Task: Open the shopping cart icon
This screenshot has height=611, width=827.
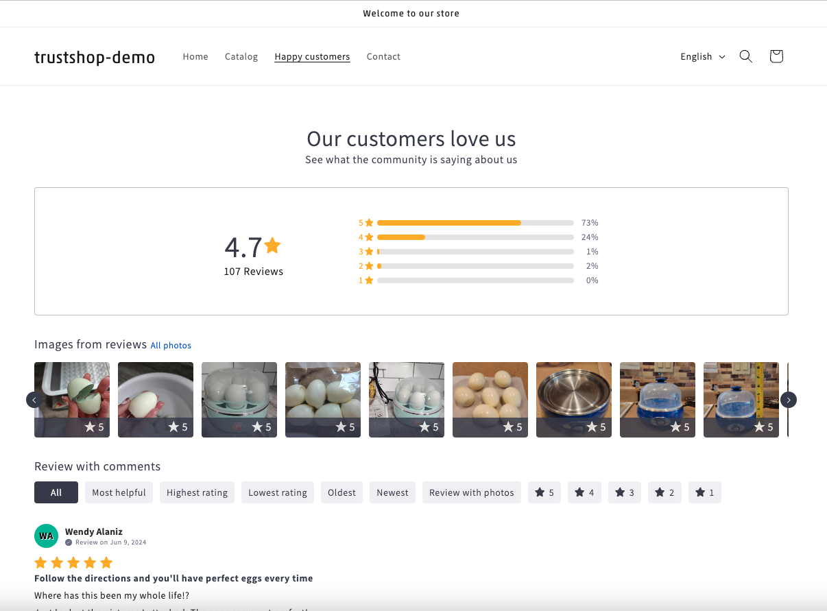Action: pos(776,56)
